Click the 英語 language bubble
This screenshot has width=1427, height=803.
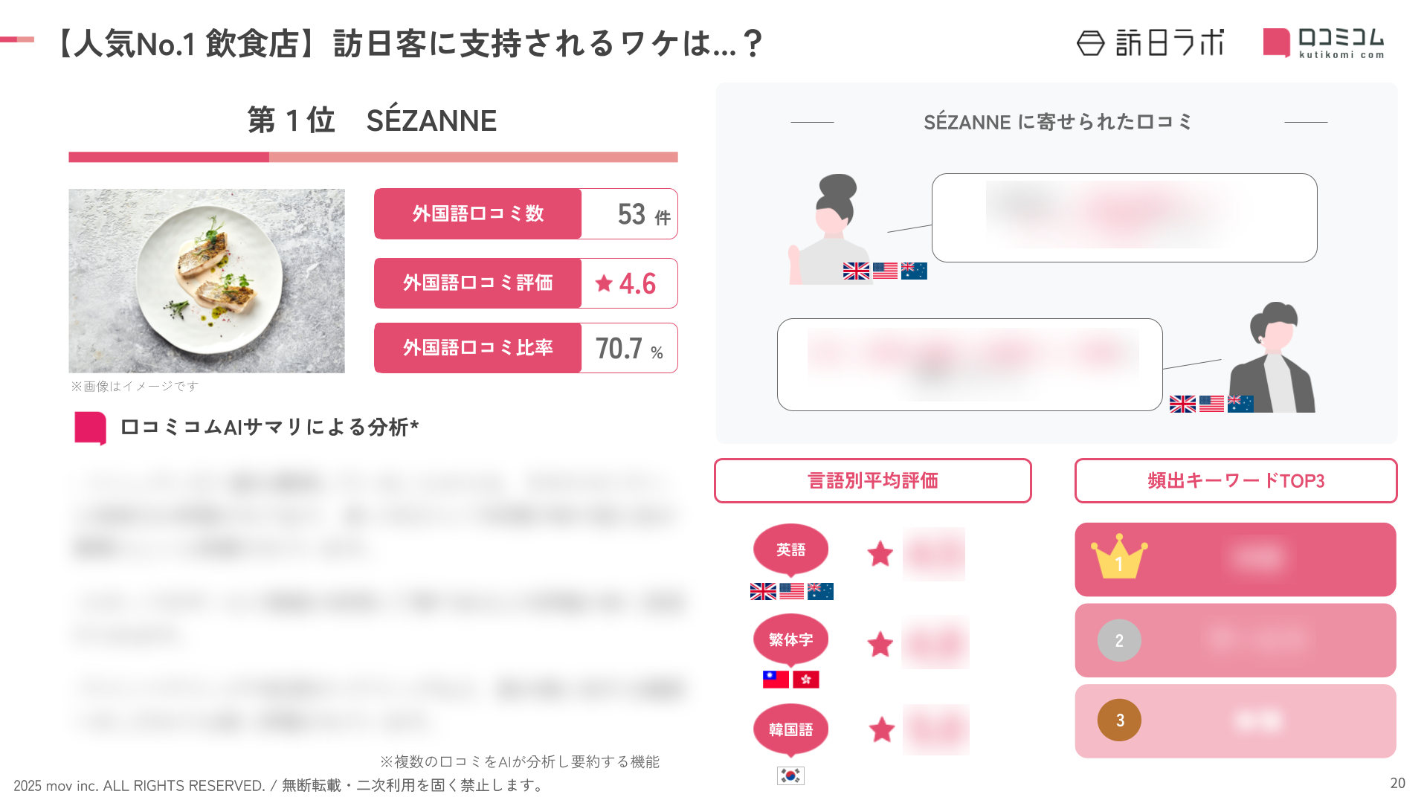790,550
